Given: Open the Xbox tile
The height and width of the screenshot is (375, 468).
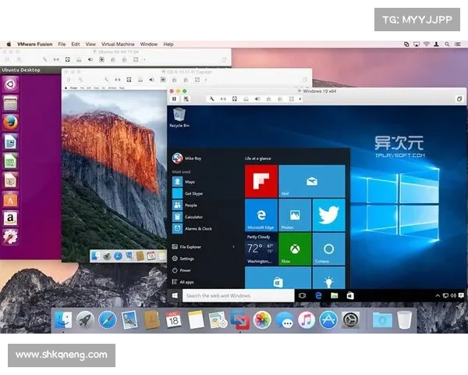Looking at the screenshot, I should 295,248.
